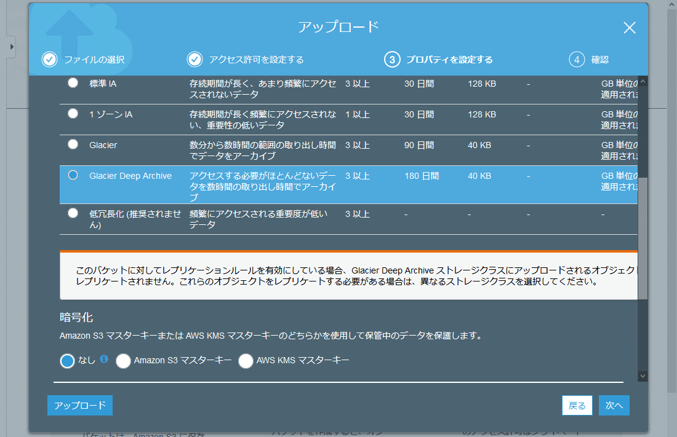The width and height of the screenshot is (677, 437).
Task: Jump to 確認 step tab
Action: (x=599, y=60)
